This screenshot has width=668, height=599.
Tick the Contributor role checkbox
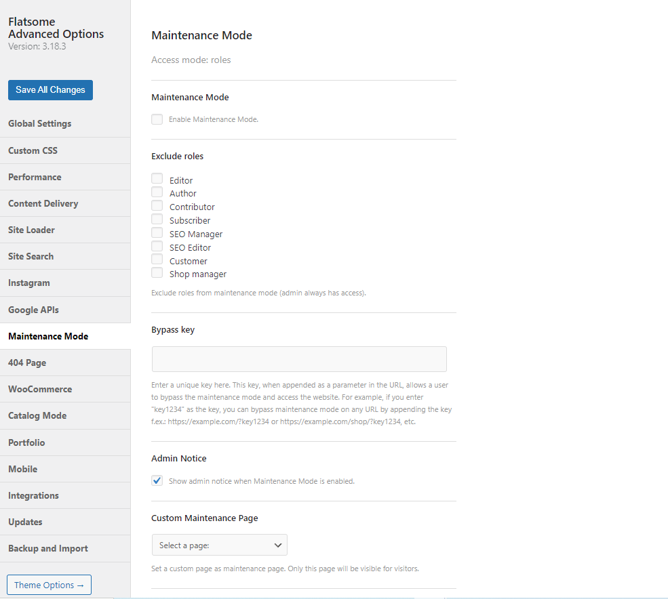(157, 205)
